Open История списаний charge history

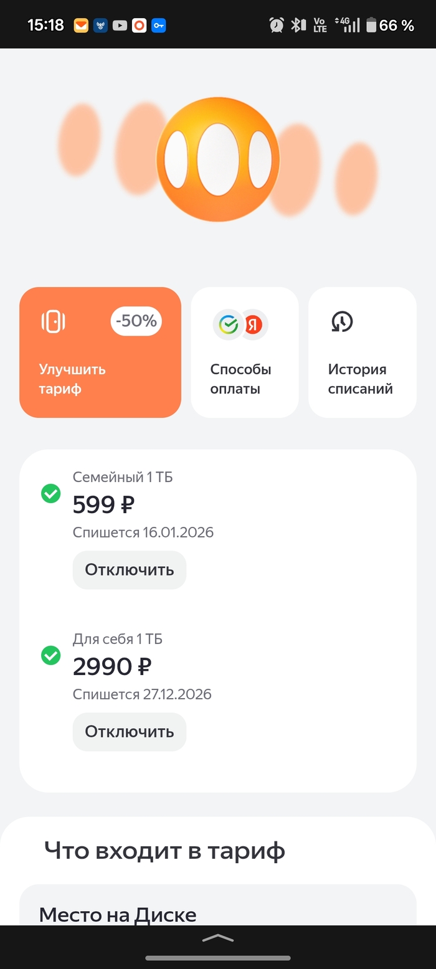362,352
